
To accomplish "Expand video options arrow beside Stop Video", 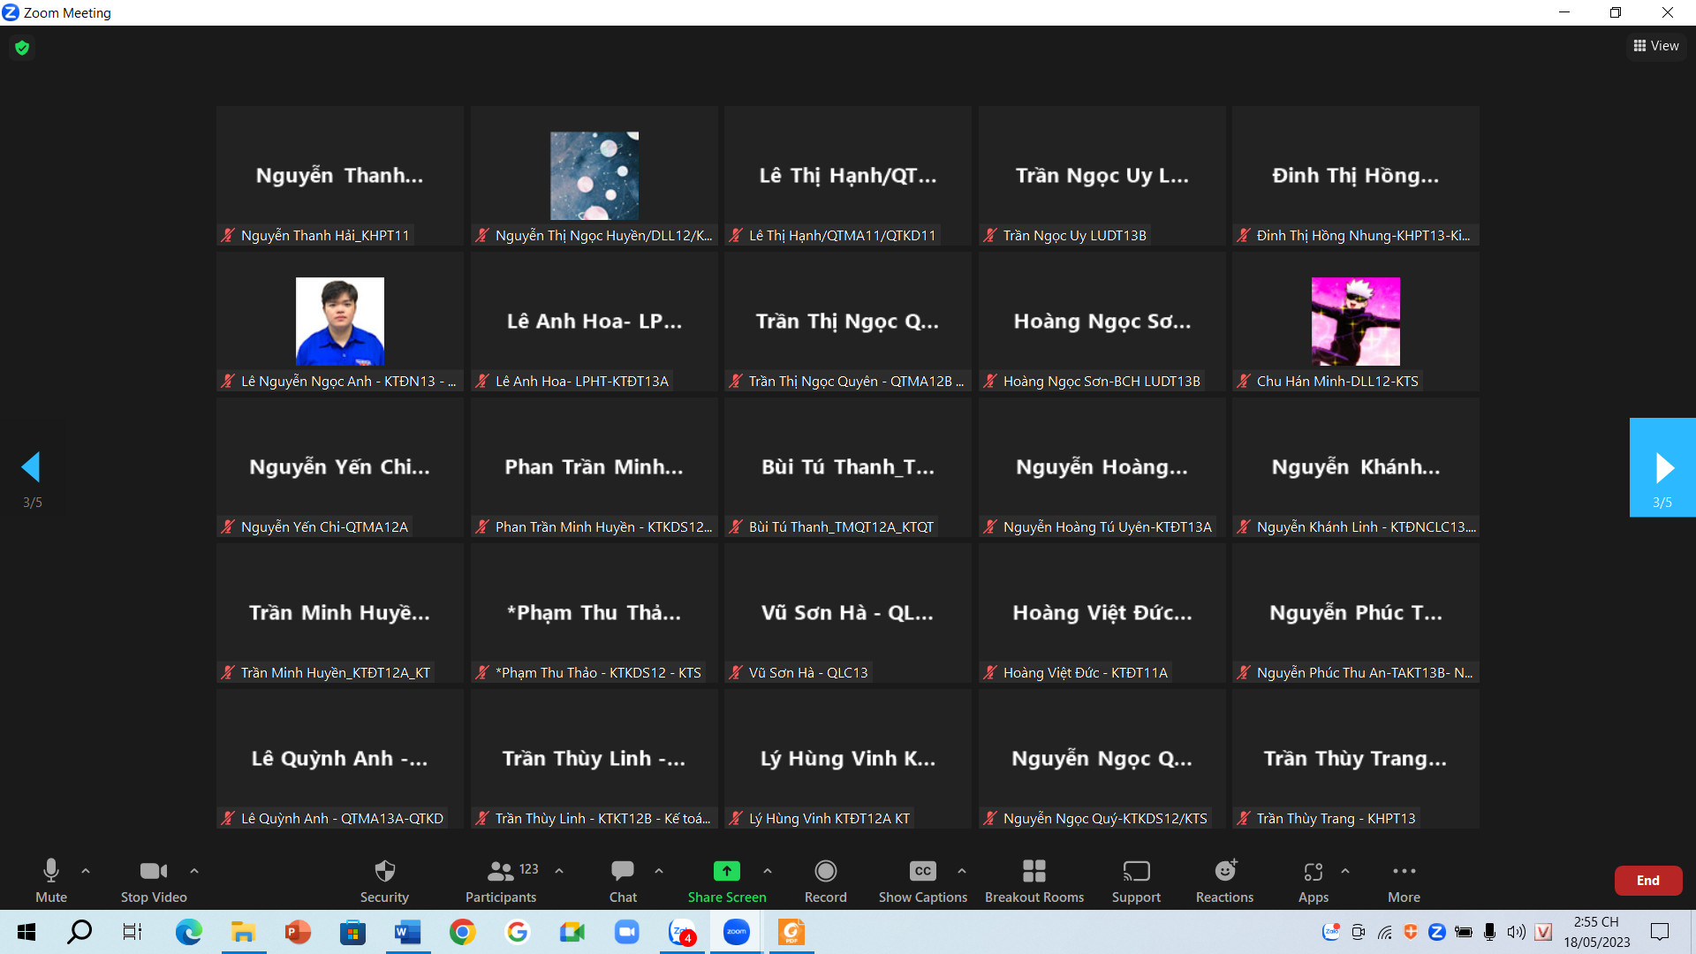I will tap(194, 871).
